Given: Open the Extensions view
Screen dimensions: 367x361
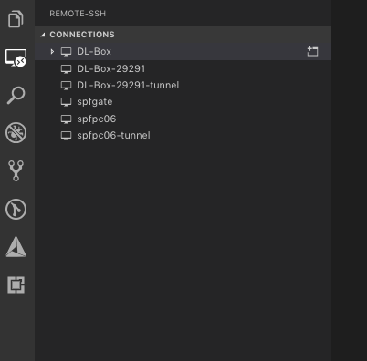Looking at the screenshot, I should pos(16,284).
